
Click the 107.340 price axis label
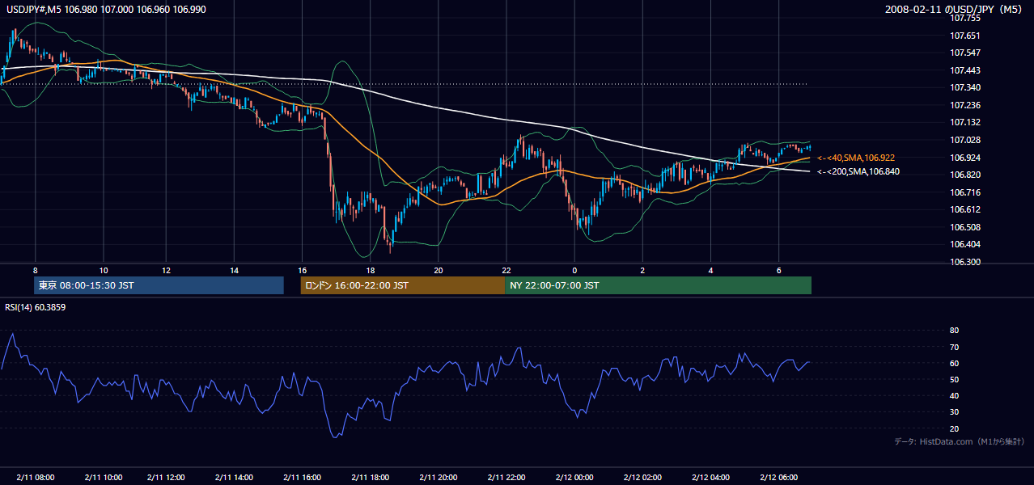[964, 87]
